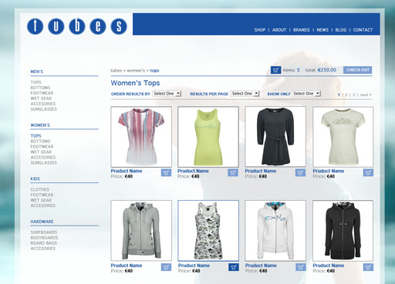Open the News section
This screenshot has height=284, width=395.
[x=322, y=30]
